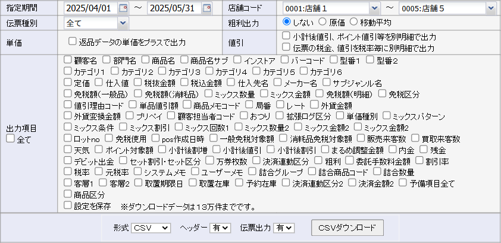The height and width of the screenshot is (243, 501).
Task: Check the 買取来客数 checkbox
Action: tap(415, 138)
